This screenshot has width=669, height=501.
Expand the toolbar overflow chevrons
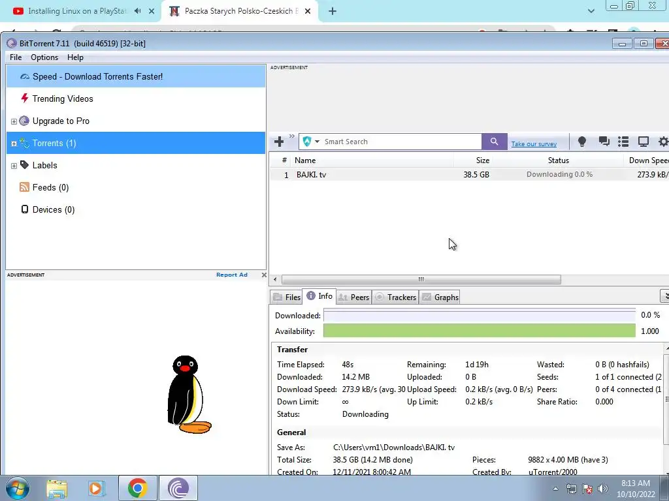[292, 136]
